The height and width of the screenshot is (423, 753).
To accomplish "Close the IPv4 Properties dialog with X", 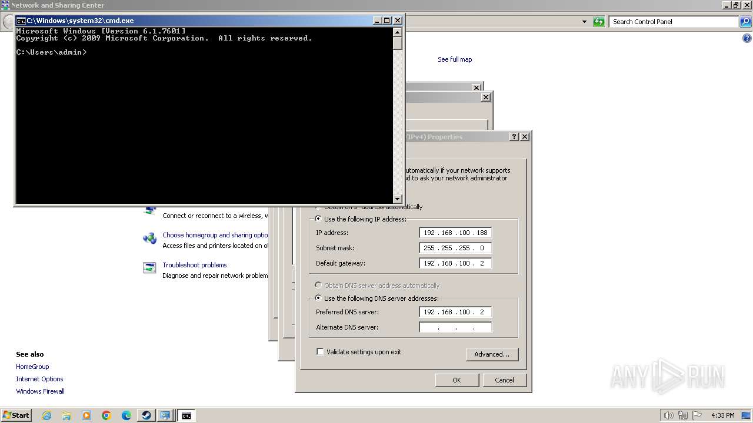I will [525, 136].
